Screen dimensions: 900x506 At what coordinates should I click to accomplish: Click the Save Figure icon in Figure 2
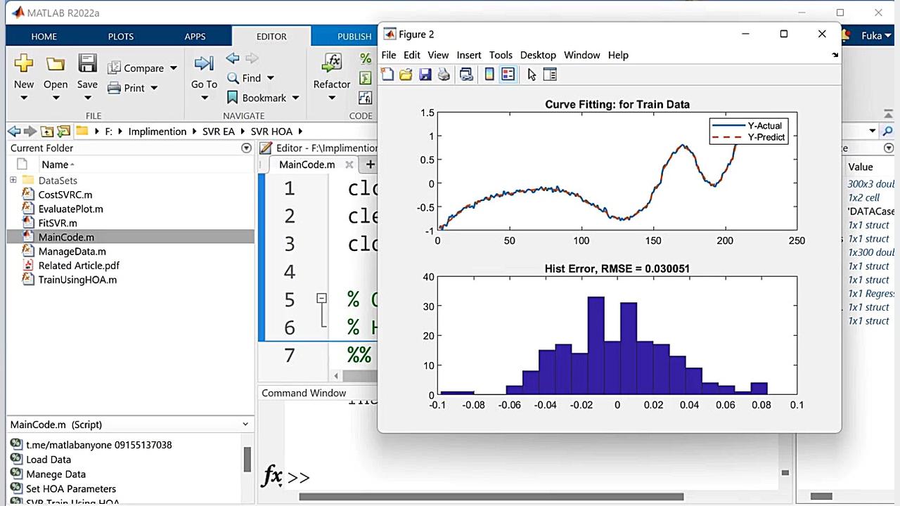click(425, 74)
